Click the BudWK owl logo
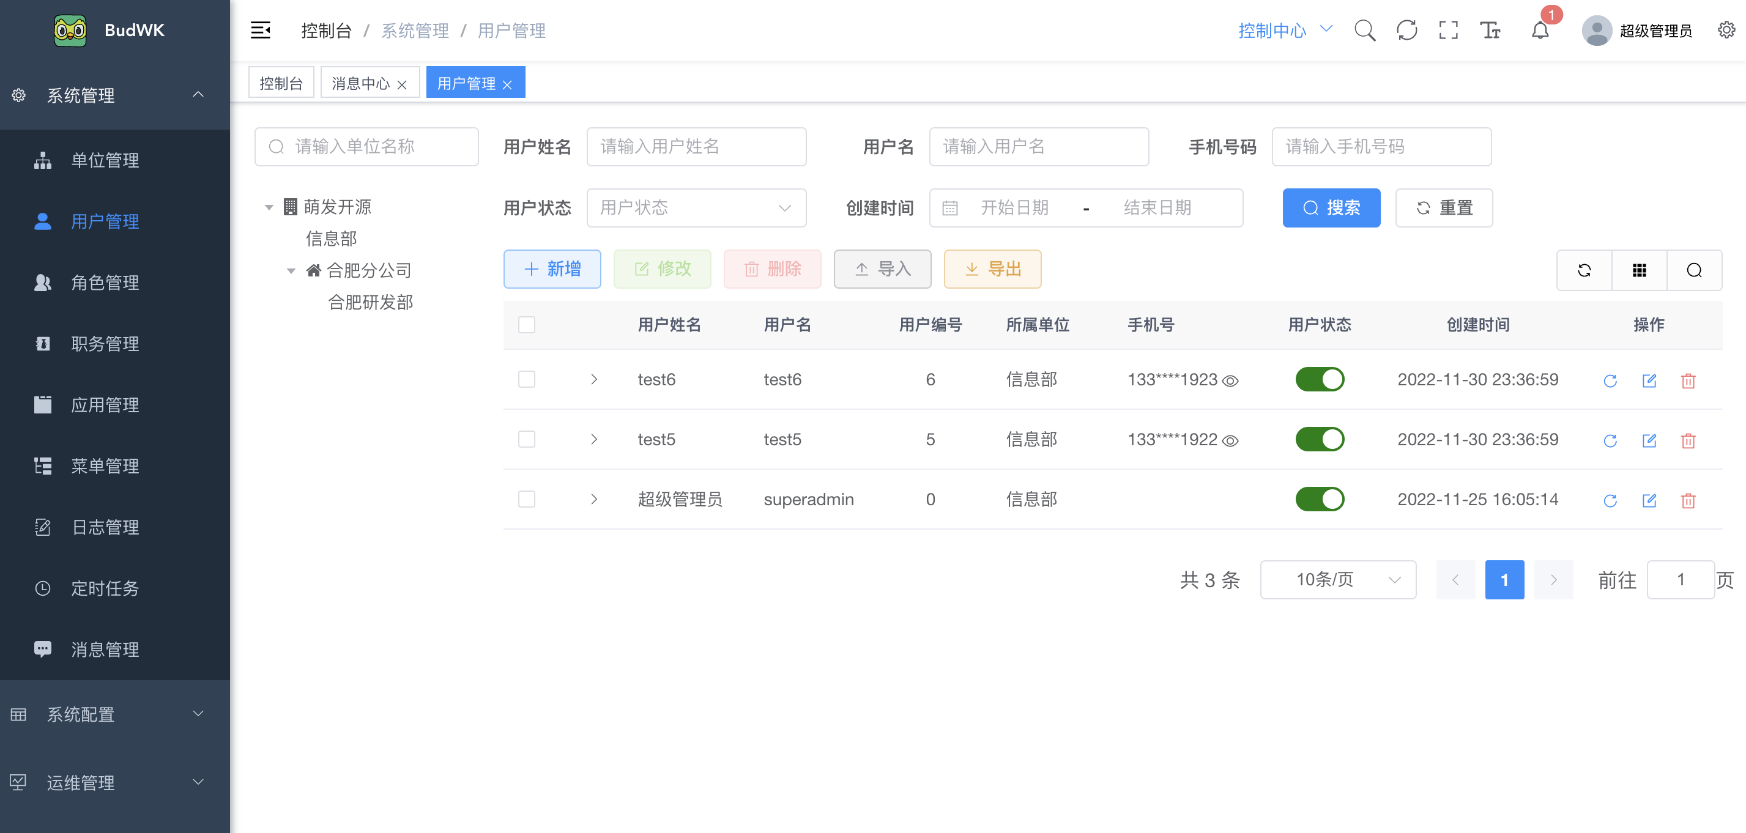Image resolution: width=1746 pixels, height=833 pixels. click(x=70, y=31)
